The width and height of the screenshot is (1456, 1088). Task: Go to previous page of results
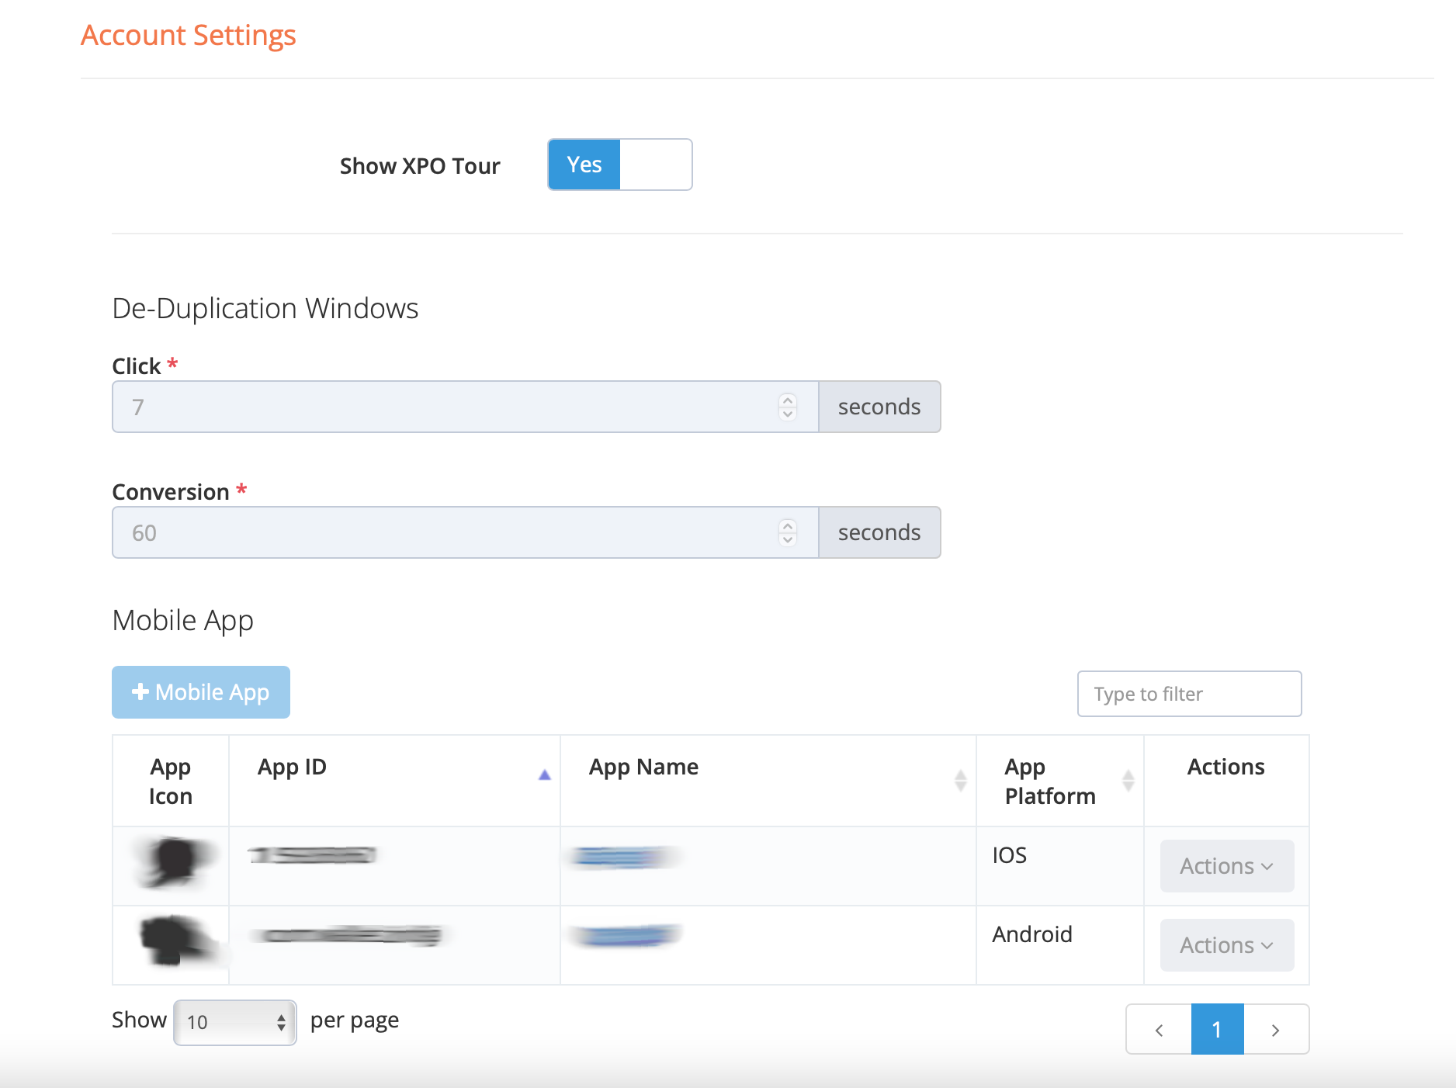tap(1159, 1030)
